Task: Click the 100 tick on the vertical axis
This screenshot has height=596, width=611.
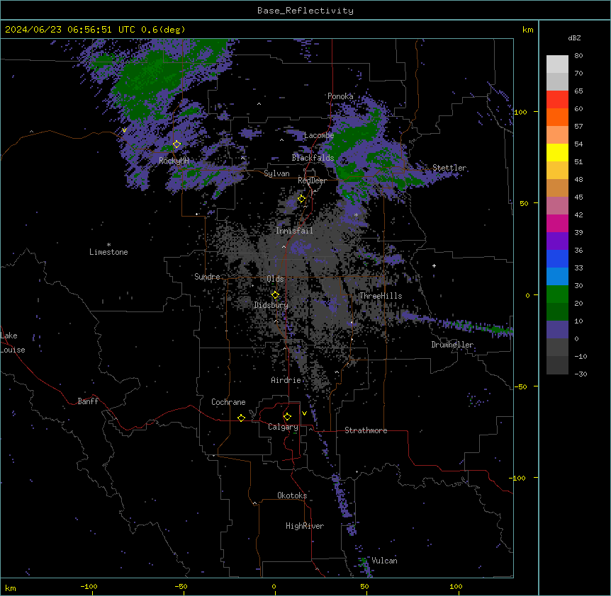Action: [x=520, y=112]
